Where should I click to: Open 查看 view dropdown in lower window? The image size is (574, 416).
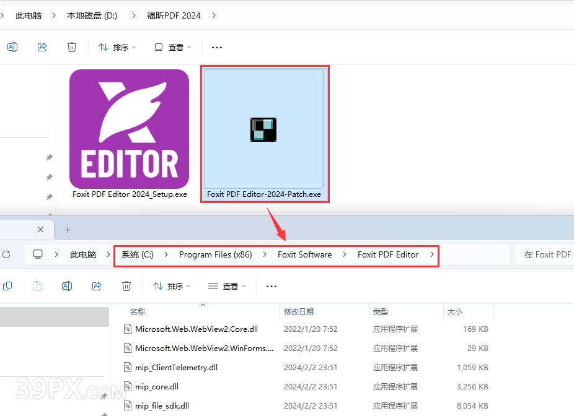coord(227,286)
